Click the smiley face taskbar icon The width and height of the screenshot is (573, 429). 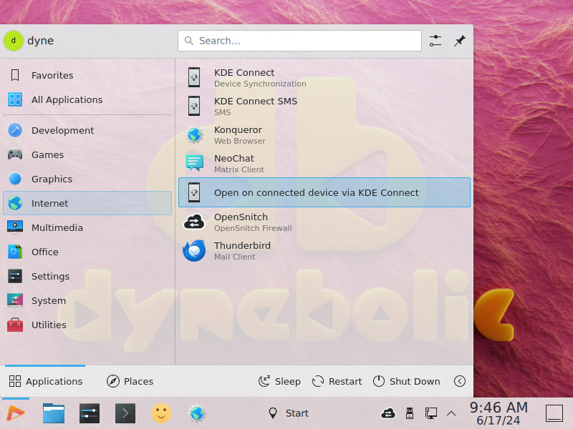(x=161, y=413)
